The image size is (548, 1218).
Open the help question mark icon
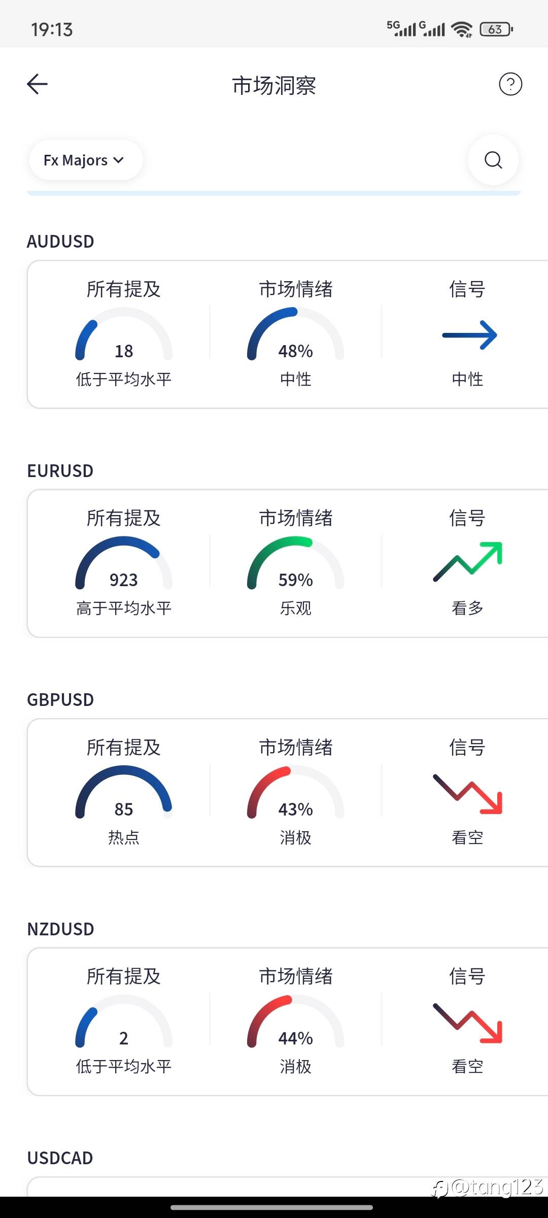click(x=510, y=84)
